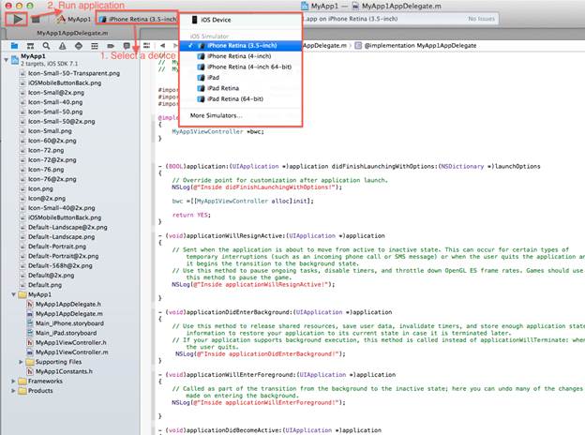Expand the Frameworks folder
This screenshot has height=435, width=585.
(x=13, y=382)
